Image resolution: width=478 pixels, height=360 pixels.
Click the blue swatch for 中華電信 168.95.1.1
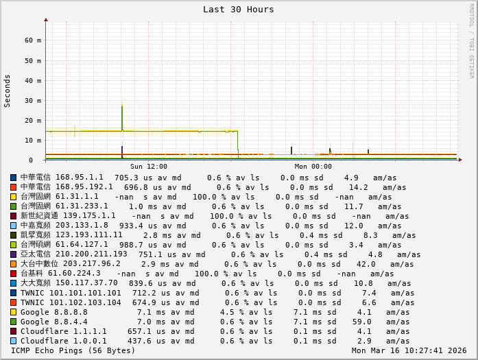[13, 178]
